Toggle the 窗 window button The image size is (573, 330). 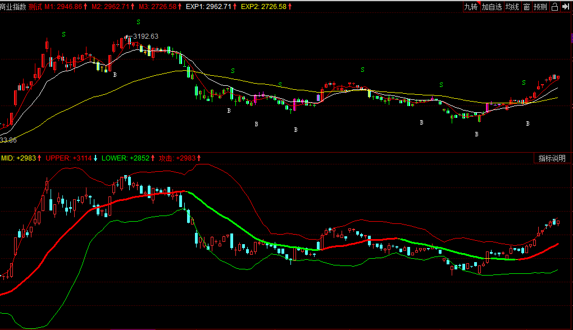click(x=526, y=7)
